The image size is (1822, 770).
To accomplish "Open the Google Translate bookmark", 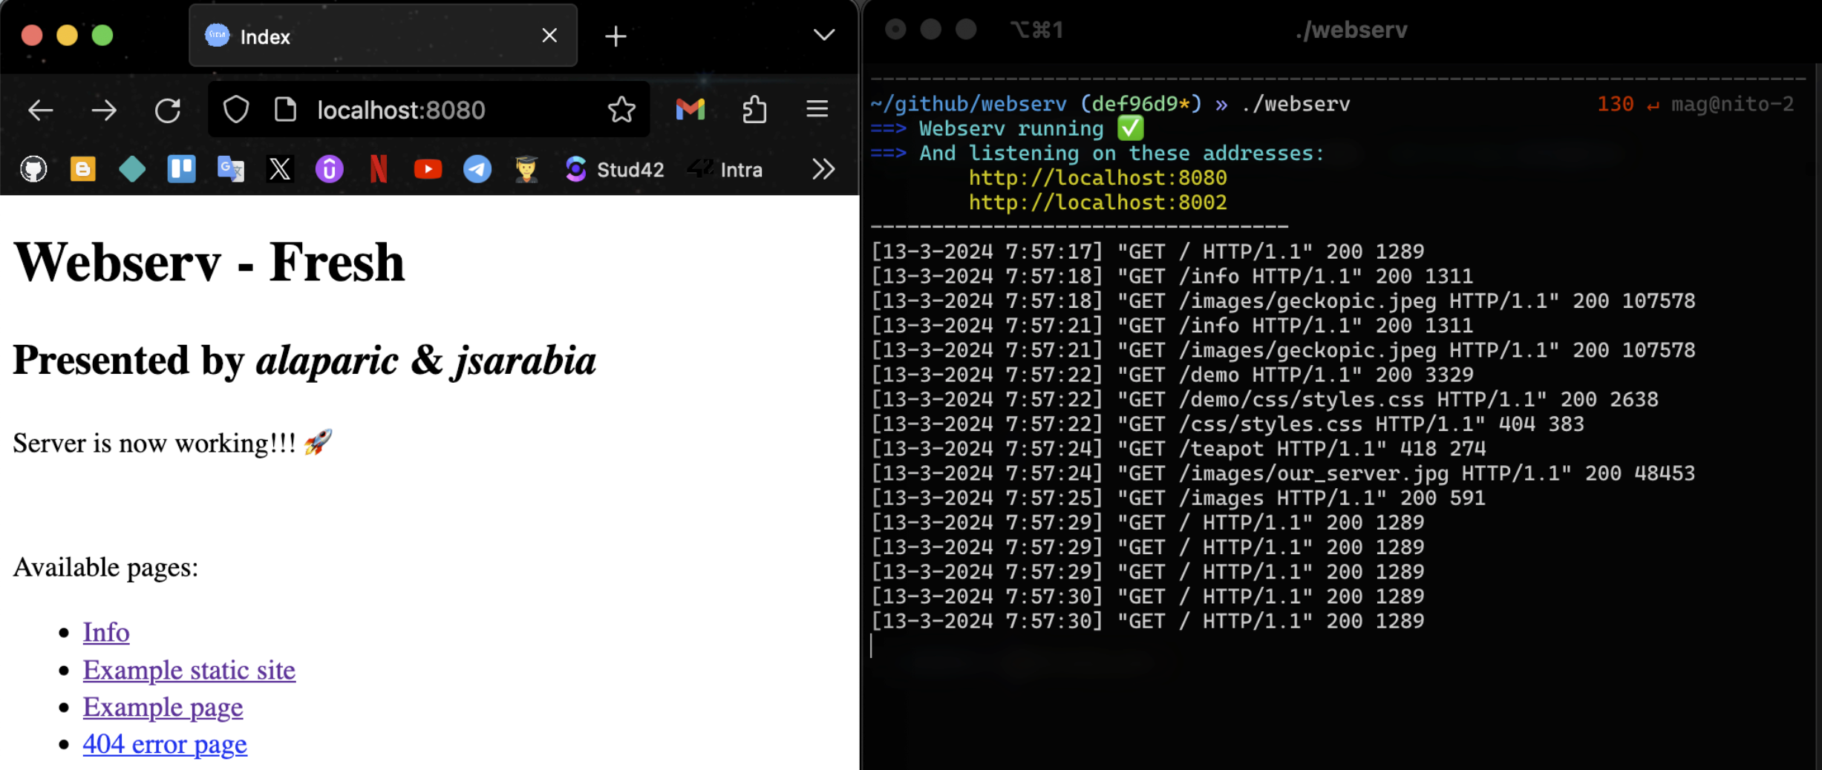I will pyautogui.click(x=230, y=170).
